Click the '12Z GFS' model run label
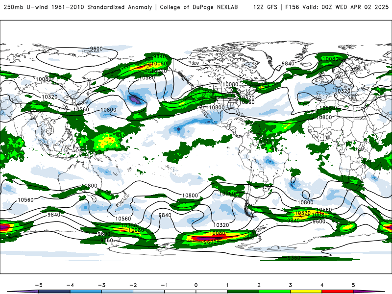This screenshot has height=294, width=392. [x=265, y=7]
